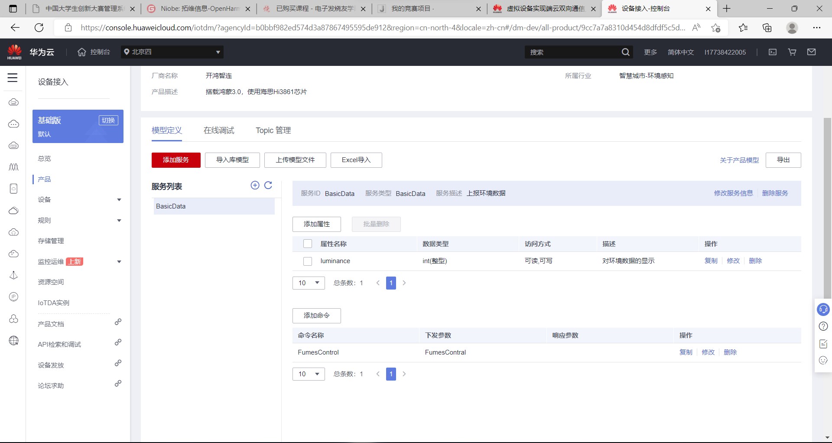Screen dimensions: 832x443
Task: Click the 导出 button
Action: [x=783, y=160]
